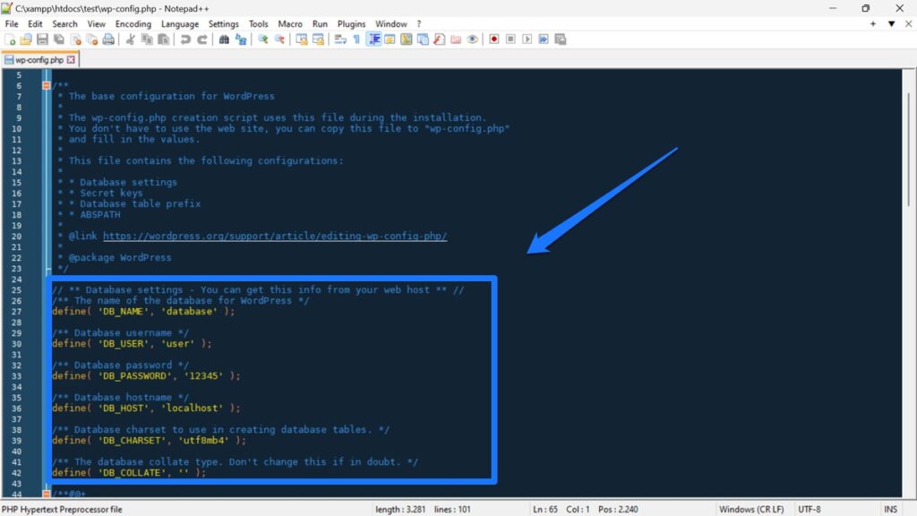
Task: Open an existing file
Action: [28, 39]
